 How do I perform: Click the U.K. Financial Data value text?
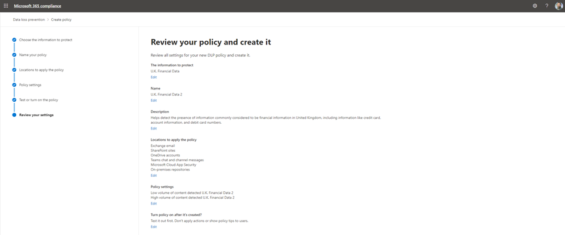(x=165, y=71)
